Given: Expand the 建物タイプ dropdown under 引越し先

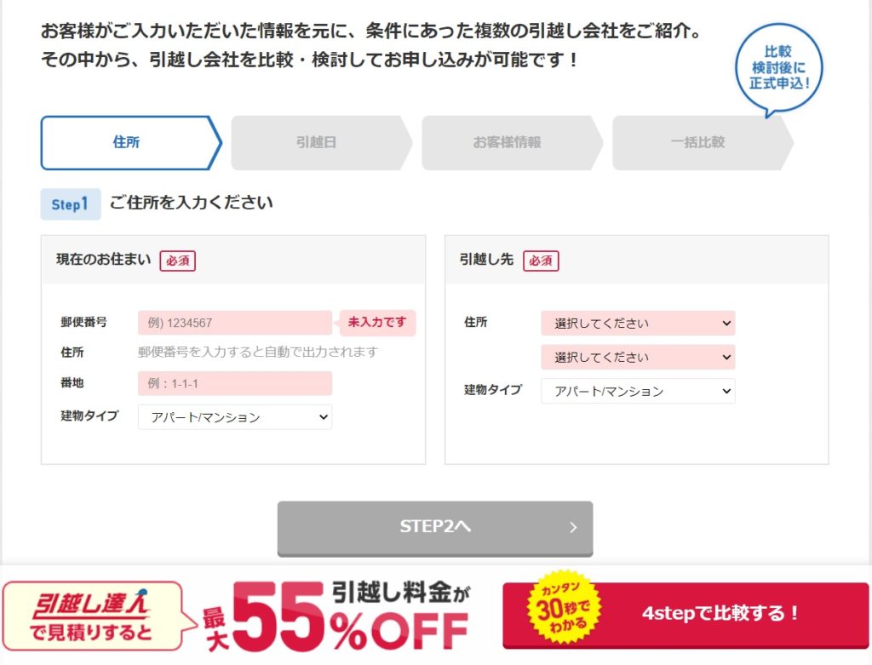Looking at the screenshot, I should 638,391.
